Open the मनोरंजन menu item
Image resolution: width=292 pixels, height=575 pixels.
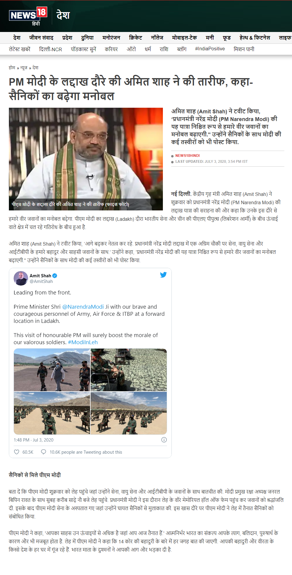point(111,38)
